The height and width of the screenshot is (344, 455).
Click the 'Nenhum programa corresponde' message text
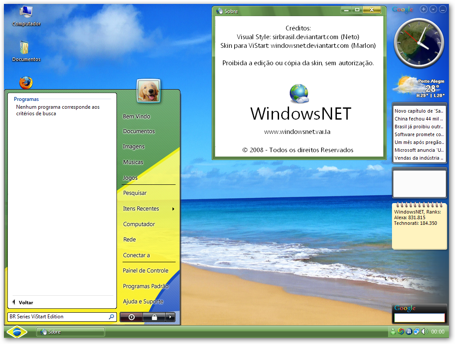(58, 110)
